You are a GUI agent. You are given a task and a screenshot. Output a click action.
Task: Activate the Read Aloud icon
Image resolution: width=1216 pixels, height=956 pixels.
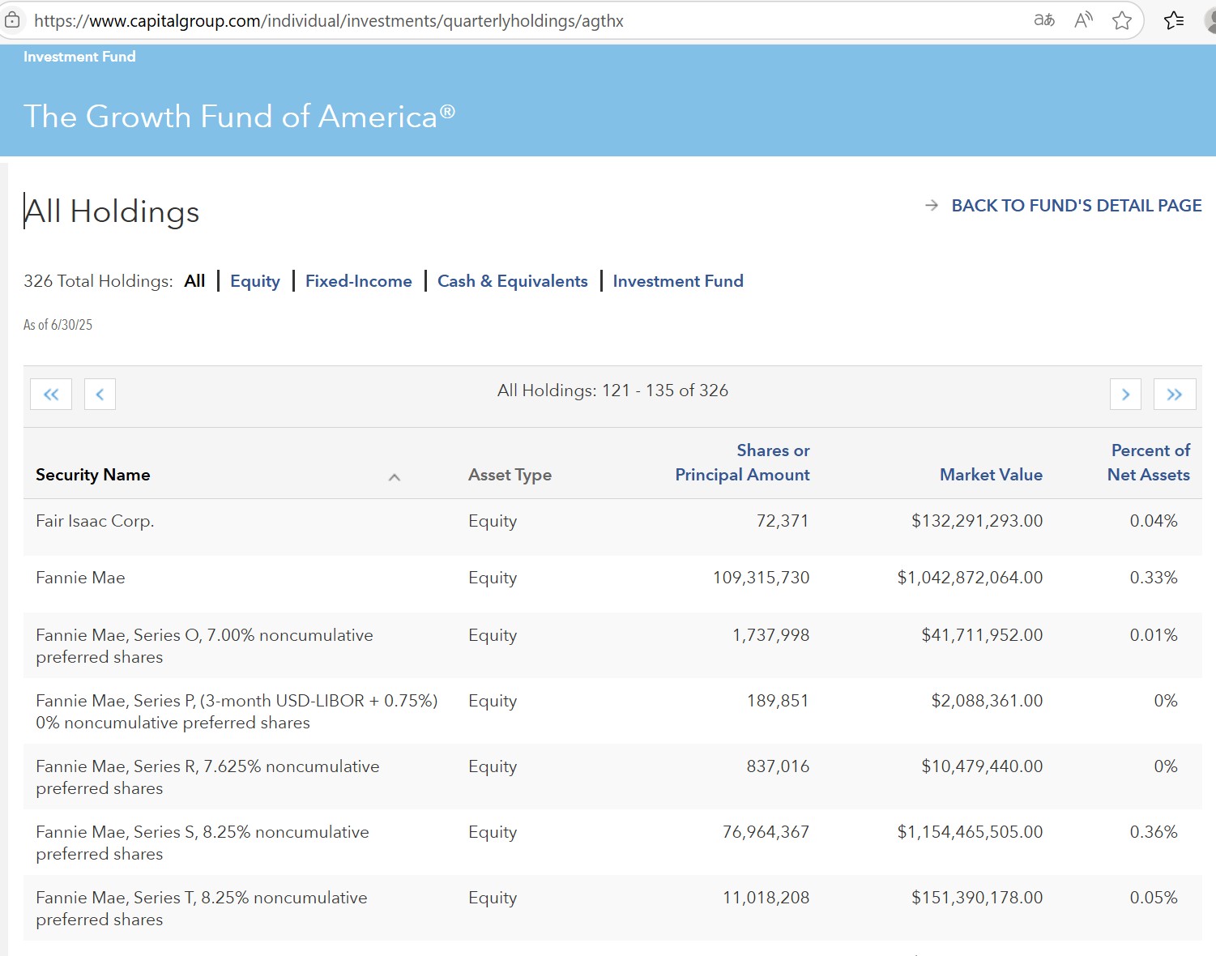pos(1083,20)
